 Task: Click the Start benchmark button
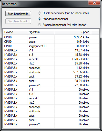click(x=18, y=14)
